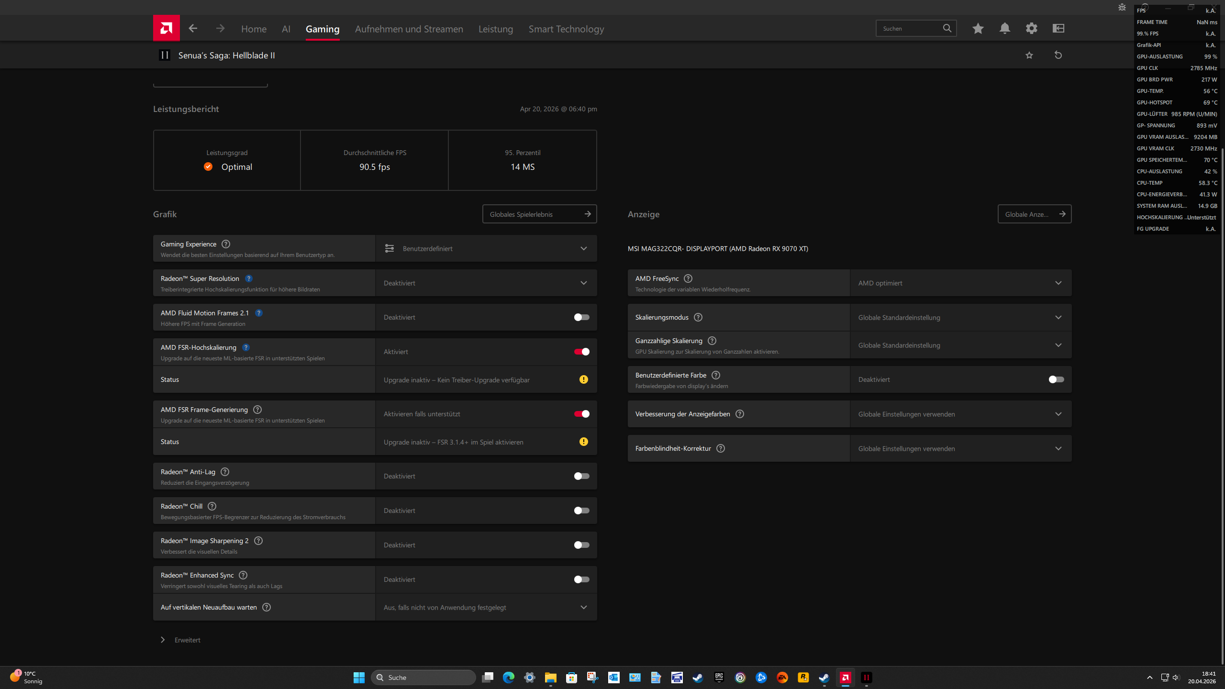Viewport: 1225px width, 689px height.
Task: Click inside the Suchen search field
Action: pyautogui.click(x=909, y=28)
